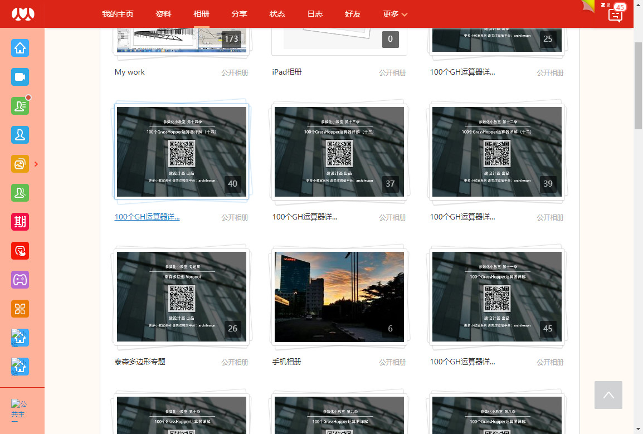Screen dimensions: 643x434
Task: Click the highlighted 100个GH运算器详... title under the 40-photo album
Action: [x=147, y=217]
